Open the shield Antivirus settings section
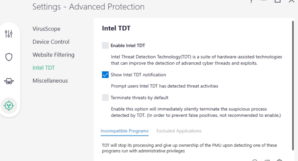Viewport: 298px width, 161px height. [9, 57]
